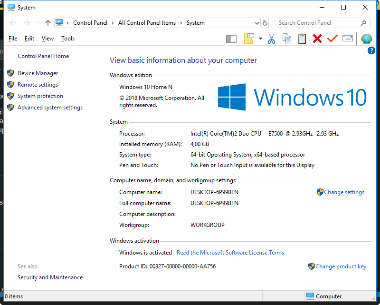Screen dimensions: 380x305
Task: Toggle the navigation pane toolbar icon
Action: pos(231,39)
